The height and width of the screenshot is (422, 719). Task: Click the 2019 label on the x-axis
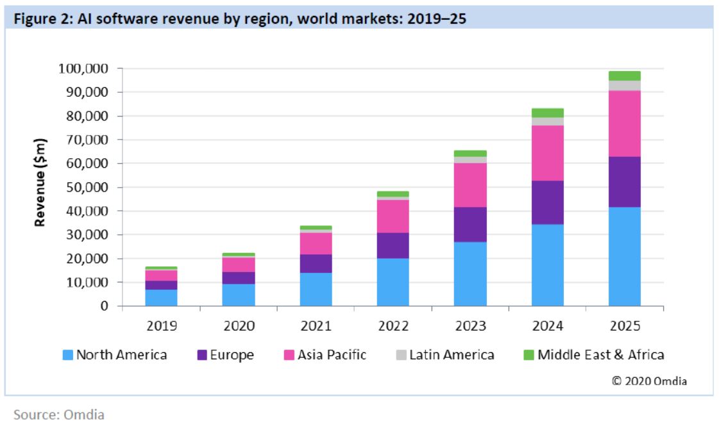click(x=161, y=325)
